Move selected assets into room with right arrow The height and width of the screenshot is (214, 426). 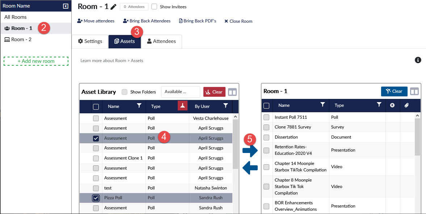(250, 150)
